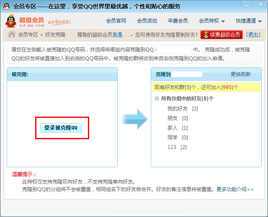Click the 更换刷新 link

point(241,74)
